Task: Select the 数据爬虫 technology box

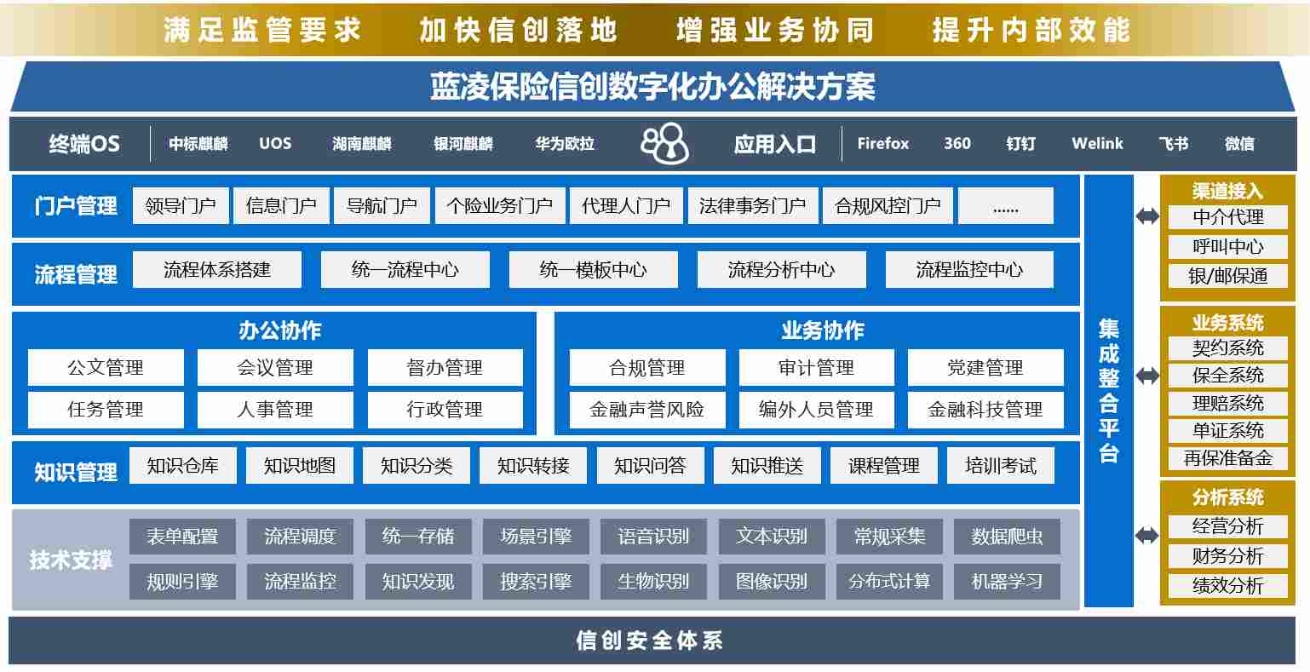Action: 1007,537
